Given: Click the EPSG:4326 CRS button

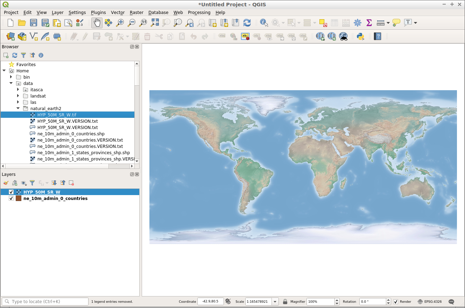Looking at the screenshot, I should 430,302.
